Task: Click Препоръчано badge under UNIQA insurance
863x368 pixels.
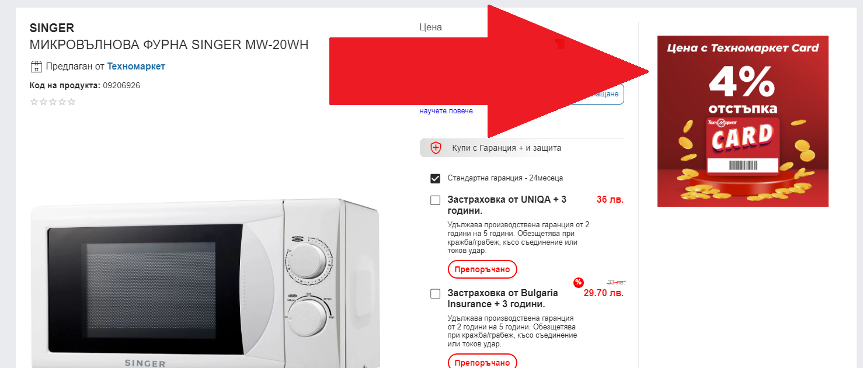Action: click(482, 269)
